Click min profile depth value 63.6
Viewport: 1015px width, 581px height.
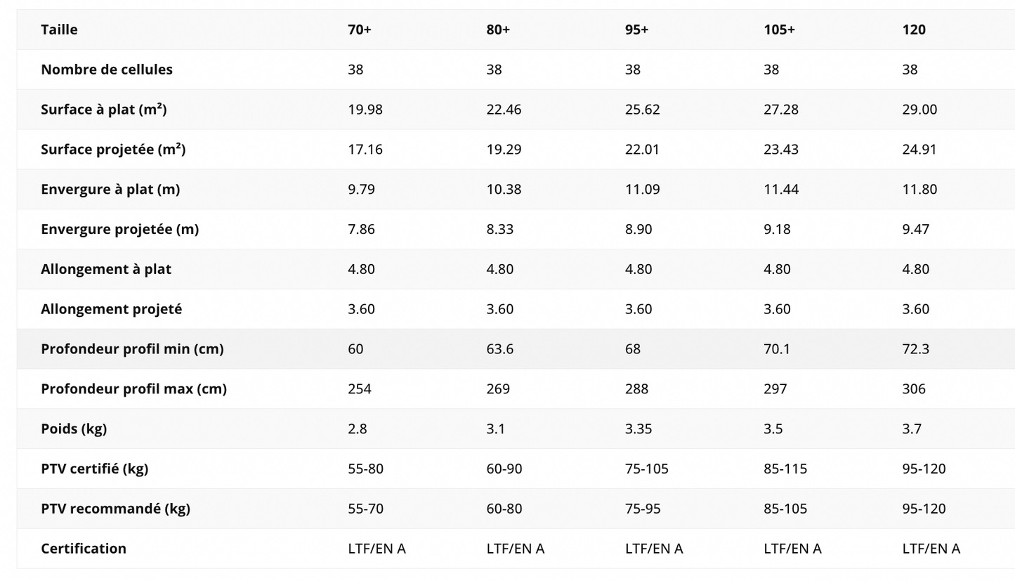pyautogui.click(x=499, y=349)
